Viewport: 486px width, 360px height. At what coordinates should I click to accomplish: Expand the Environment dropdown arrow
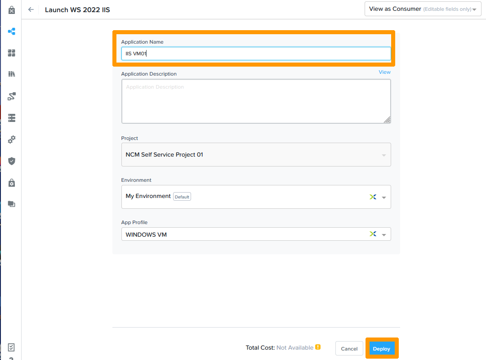[x=383, y=197]
